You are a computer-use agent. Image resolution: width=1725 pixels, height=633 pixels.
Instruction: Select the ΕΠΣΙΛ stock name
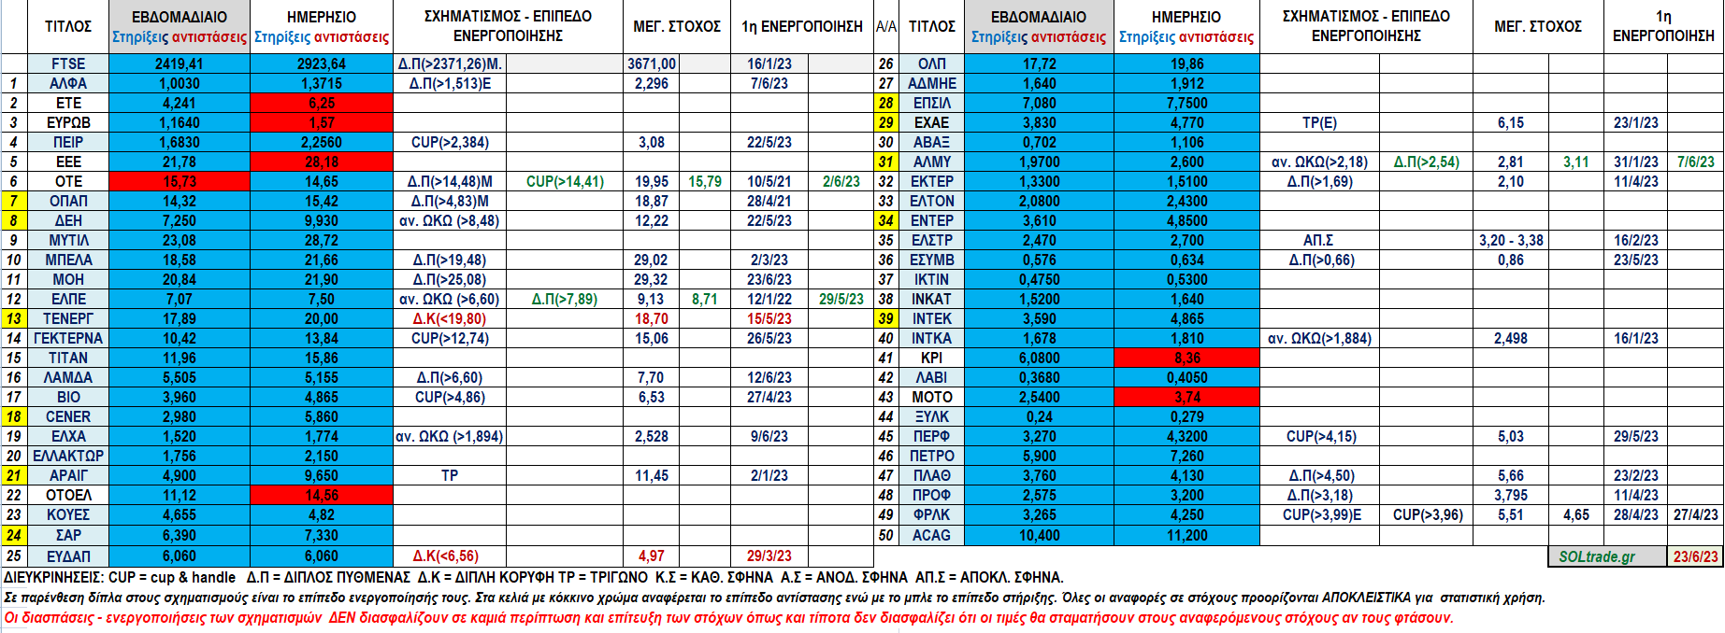(932, 103)
